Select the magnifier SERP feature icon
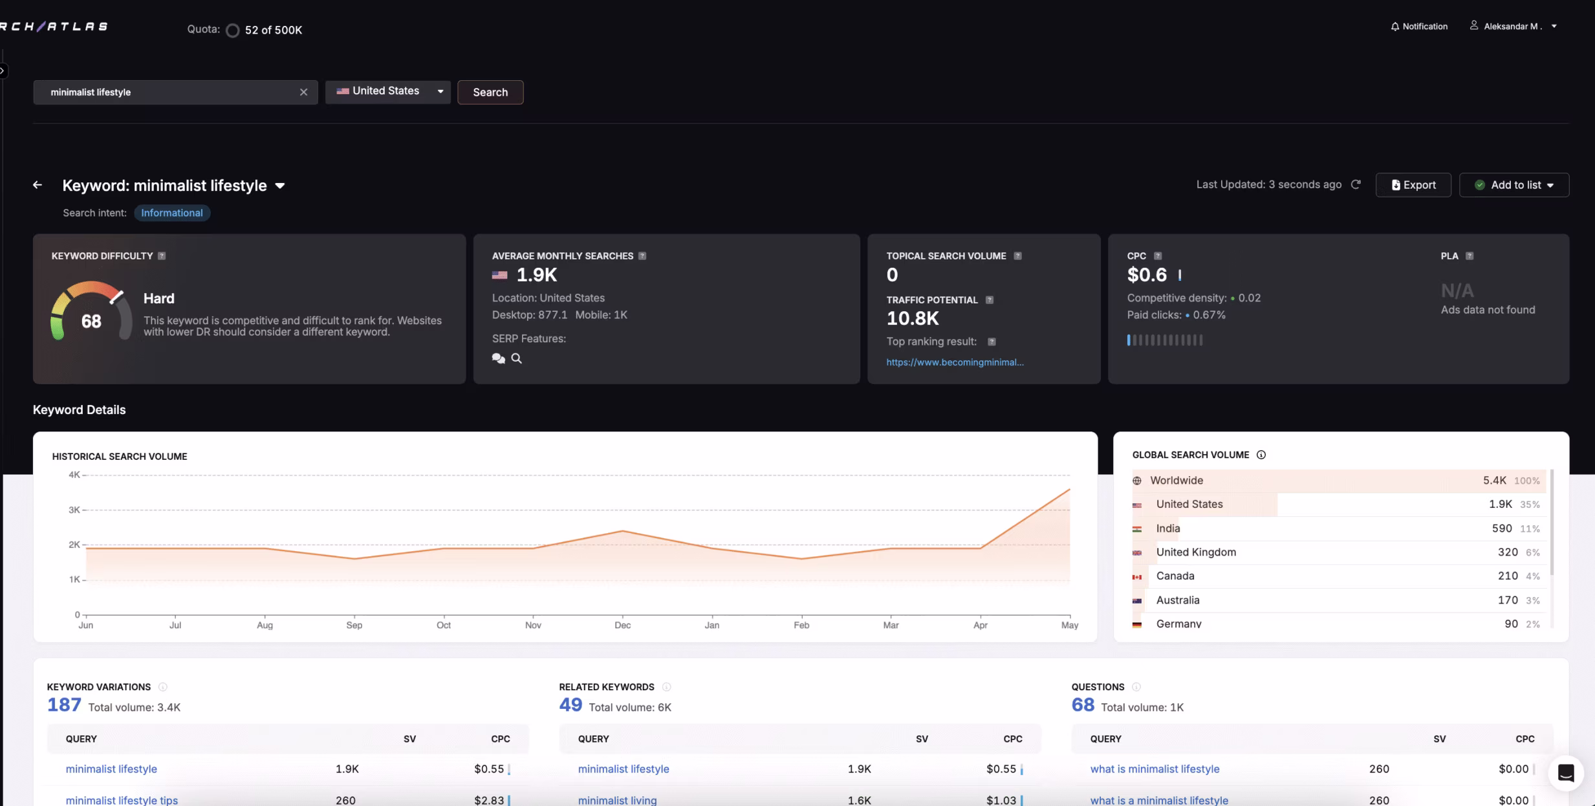The width and height of the screenshot is (1595, 806). (x=515, y=358)
